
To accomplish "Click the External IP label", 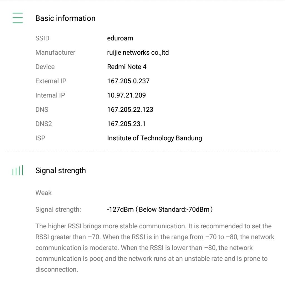I will [x=51, y=81].
